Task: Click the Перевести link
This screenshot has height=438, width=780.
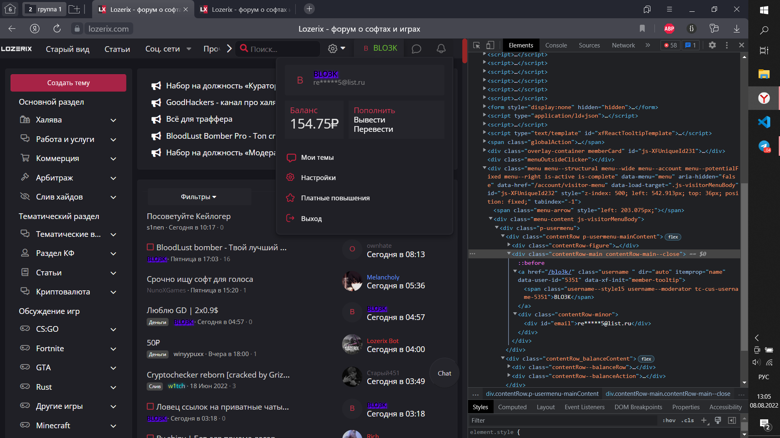Action: tap(373, 129)
